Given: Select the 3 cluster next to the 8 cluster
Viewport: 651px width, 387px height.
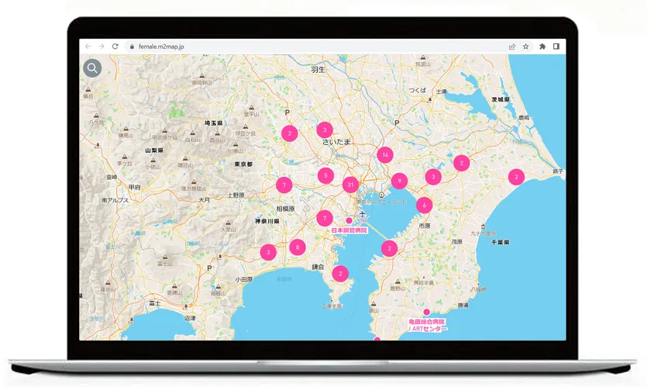Looking at the screenshot, I should [268, 252].
